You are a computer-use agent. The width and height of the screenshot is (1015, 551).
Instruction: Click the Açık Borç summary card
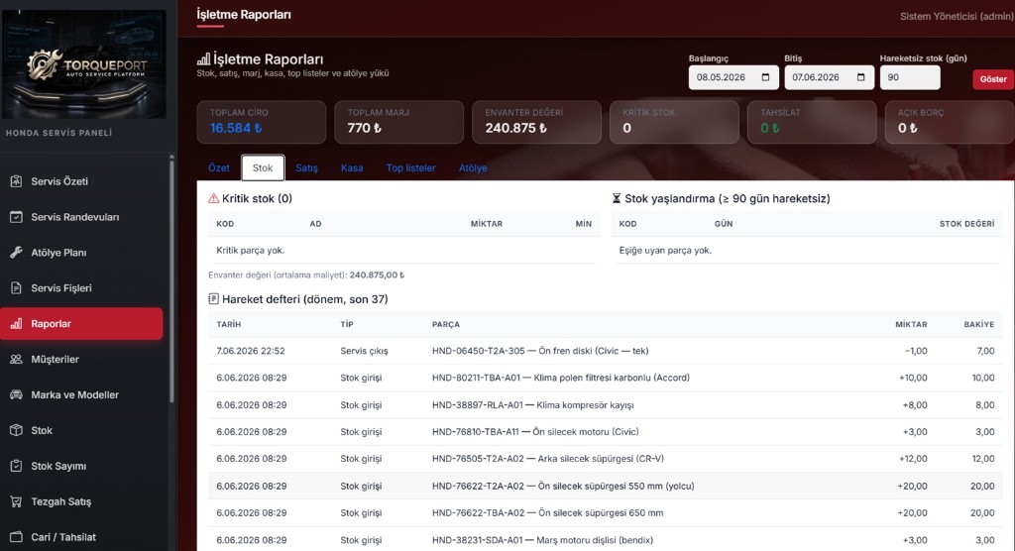950,122
